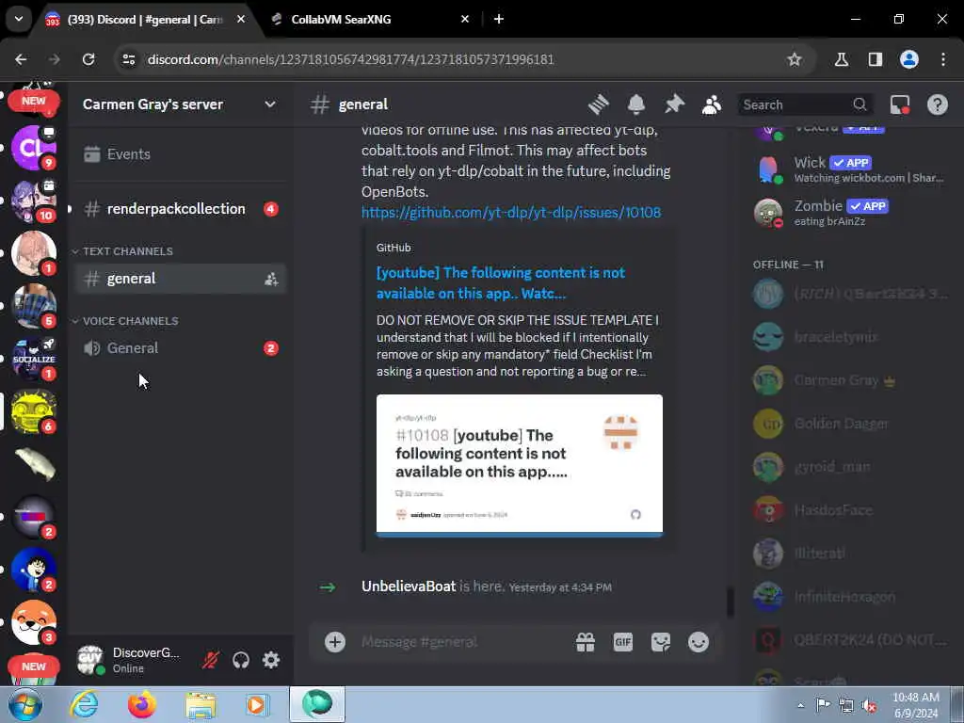Open DiscoverG... user profile panel
The image size is (964, 723).
(130, 660)
